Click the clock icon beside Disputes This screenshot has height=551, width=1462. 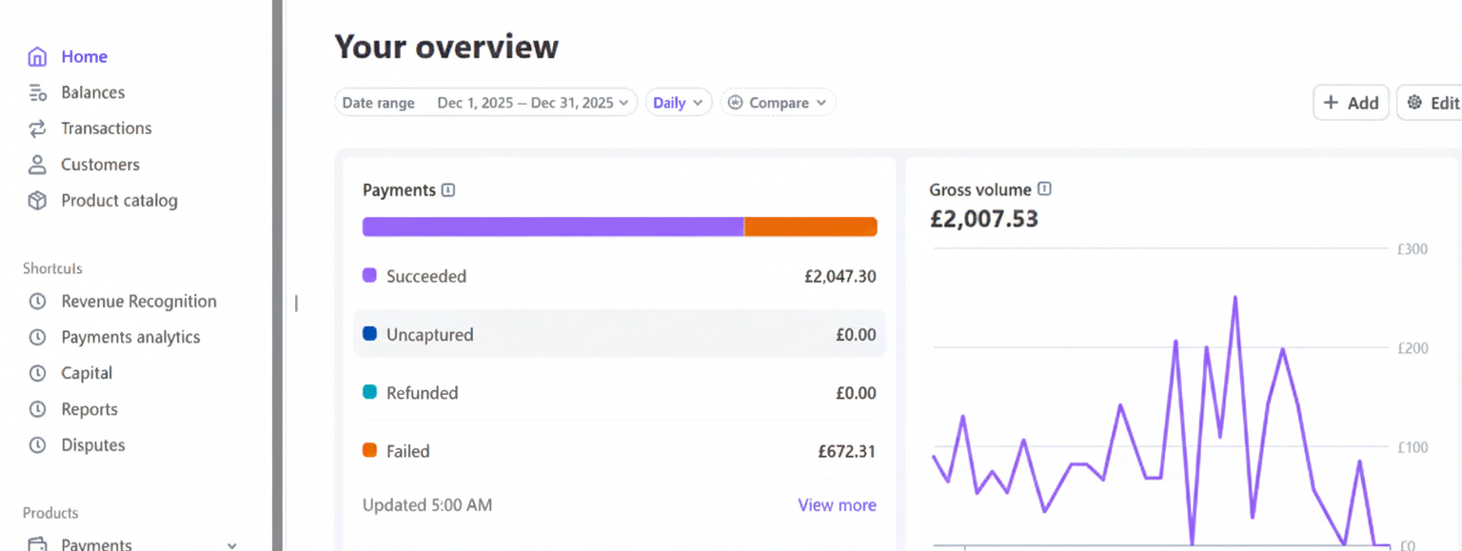click(37, 444)
